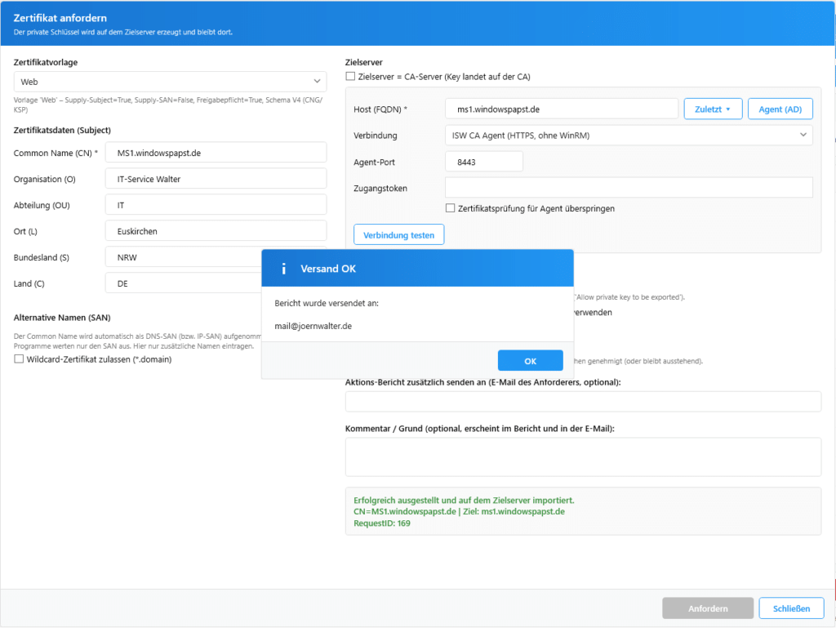Click into the Zugangstoken input field
This screenshot has width=836, height=628.
point(629,188)
